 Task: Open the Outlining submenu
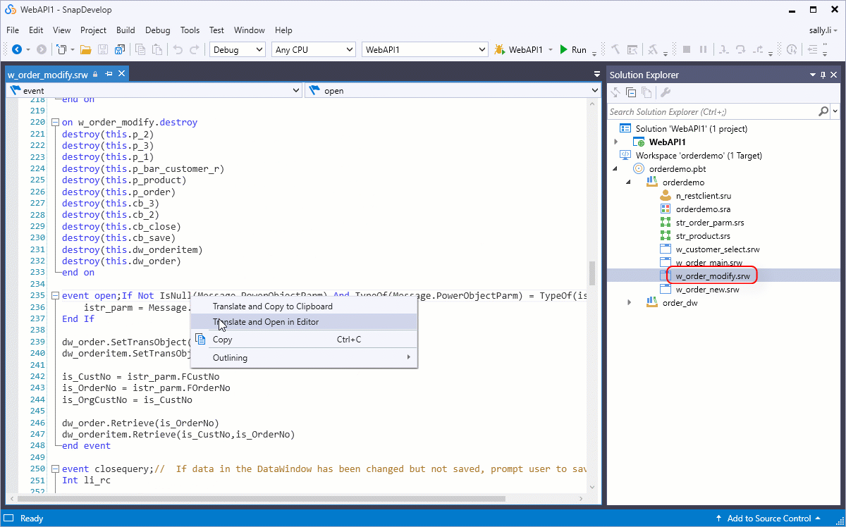click(304, 358)
